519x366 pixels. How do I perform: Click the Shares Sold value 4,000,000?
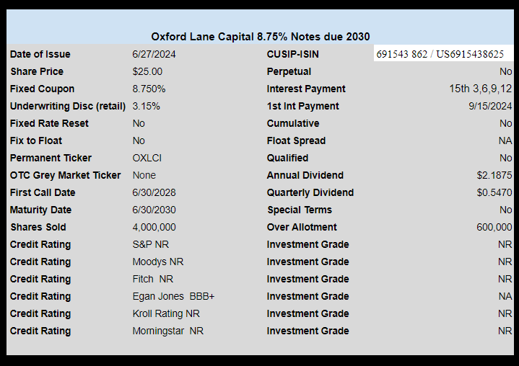coord(154,227)
